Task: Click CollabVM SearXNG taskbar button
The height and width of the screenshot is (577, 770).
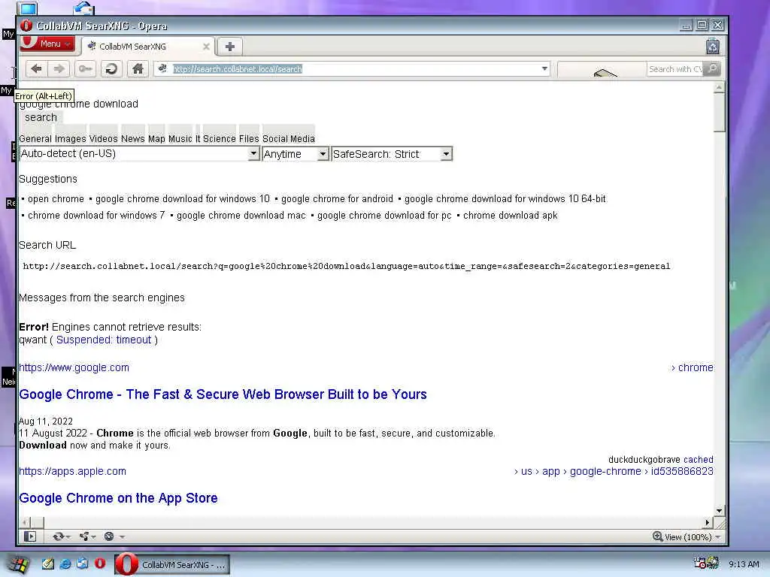Action: pyautogui.click(x=172, y=565)
